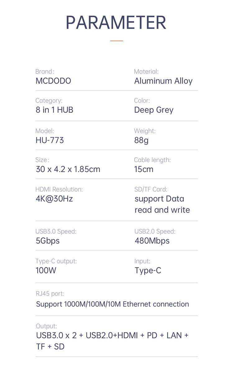Click the Aluminum Alloy material value
Viewport: 233px width, 383px height.
[x=163, y=81]
